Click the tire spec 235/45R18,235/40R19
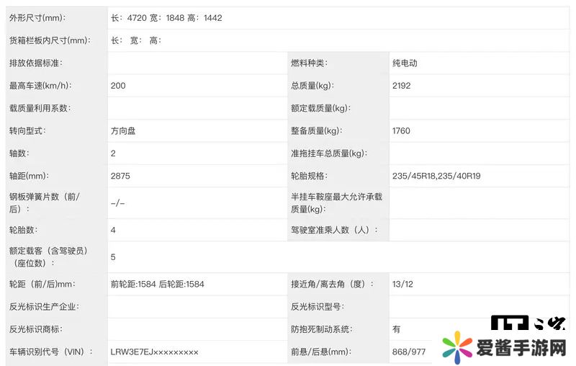 pos(435,176)
